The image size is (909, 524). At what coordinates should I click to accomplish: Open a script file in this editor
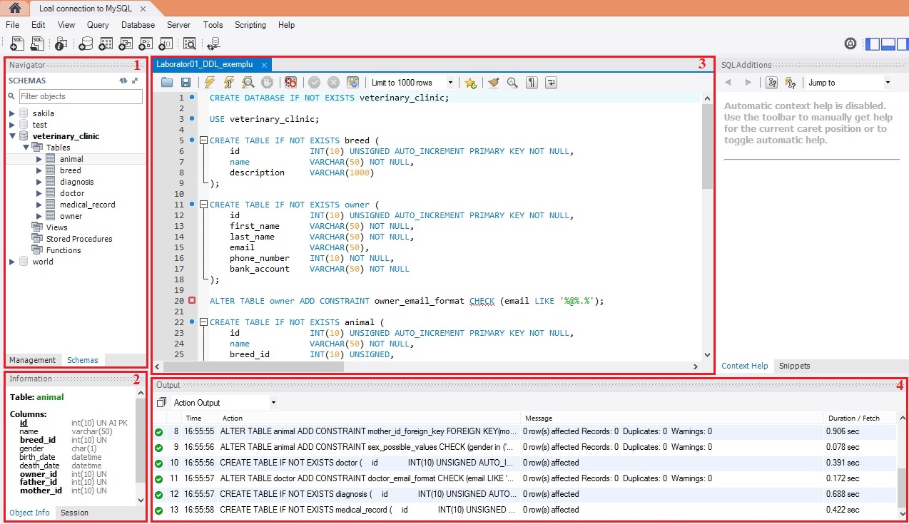pyautogui.click(x=167, y=83)
